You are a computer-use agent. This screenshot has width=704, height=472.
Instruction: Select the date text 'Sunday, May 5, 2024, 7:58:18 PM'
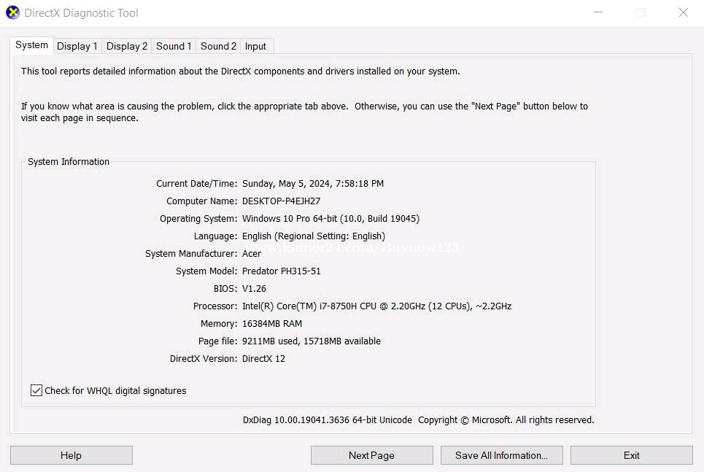point(313,184)
